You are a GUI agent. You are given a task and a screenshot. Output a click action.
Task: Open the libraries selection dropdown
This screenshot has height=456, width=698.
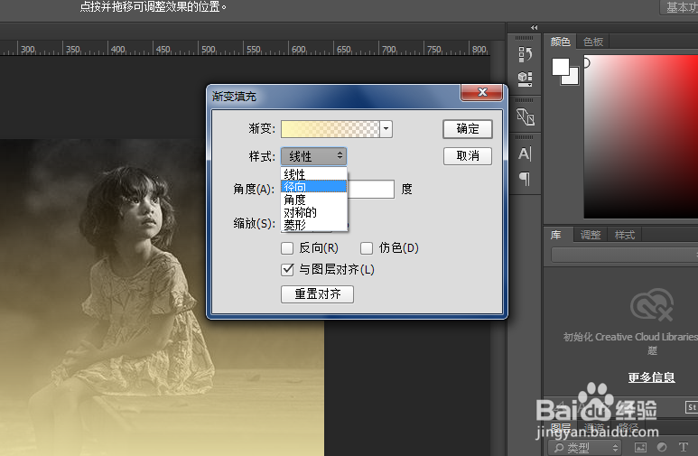624,256
